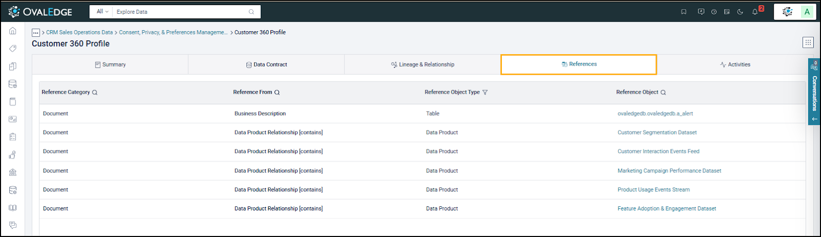Switch to the Data Contract tab

266,64
